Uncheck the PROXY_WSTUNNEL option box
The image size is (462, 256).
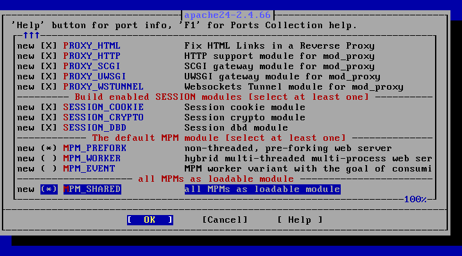pyautogui.click(x=49, y=87)
